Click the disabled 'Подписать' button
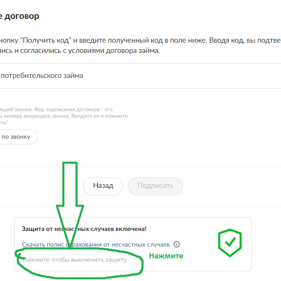The width and height of the screenshot is (281, 281). coord(155,186)
